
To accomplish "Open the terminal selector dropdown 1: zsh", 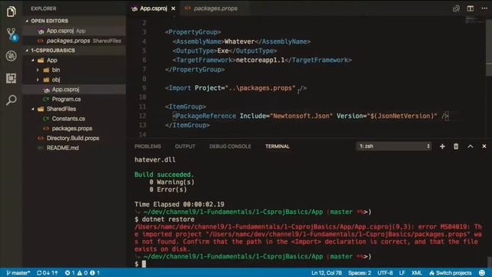I will point(394,146).
